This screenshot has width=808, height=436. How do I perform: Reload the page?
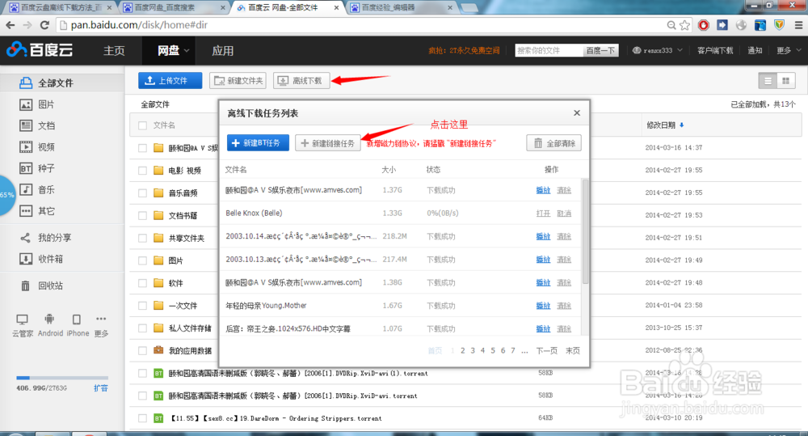coord(44,25)
